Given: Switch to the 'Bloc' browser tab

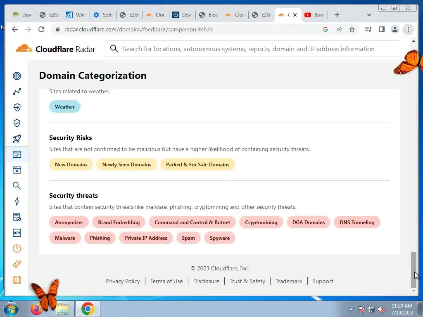Looking at the screenshot, I should click(x=209, y=15).
